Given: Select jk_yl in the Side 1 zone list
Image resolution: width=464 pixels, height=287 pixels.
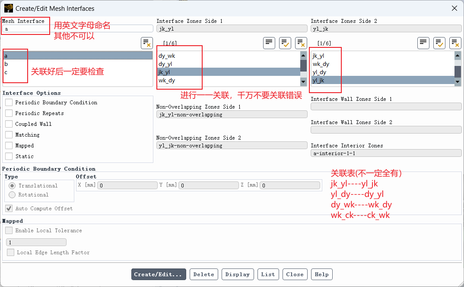Looking at the screenshot, I should point(229,72).
